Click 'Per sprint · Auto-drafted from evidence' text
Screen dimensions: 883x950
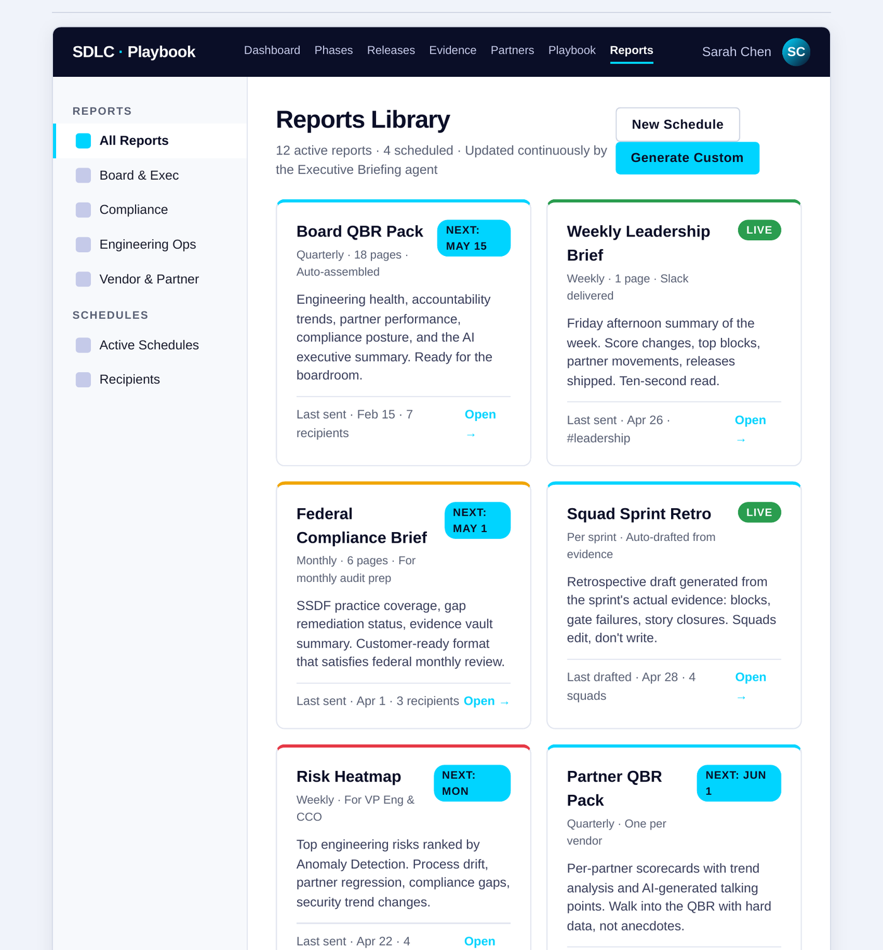641,546
